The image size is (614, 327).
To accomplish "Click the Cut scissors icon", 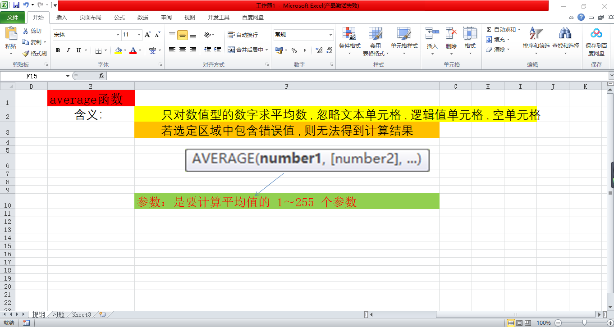I will pos(26,31).
